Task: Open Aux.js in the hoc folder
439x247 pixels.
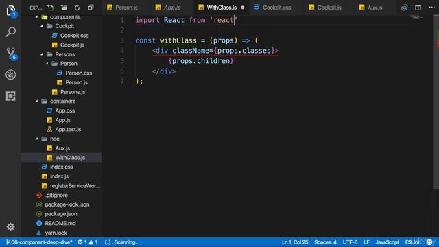Action: [62, 148]
